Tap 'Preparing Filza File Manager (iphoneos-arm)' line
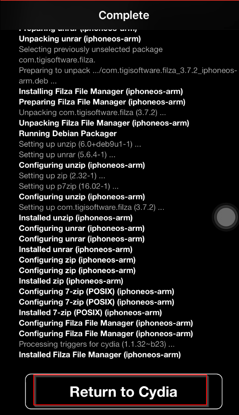This screenshot has width=239, height=415. (102, 102)
